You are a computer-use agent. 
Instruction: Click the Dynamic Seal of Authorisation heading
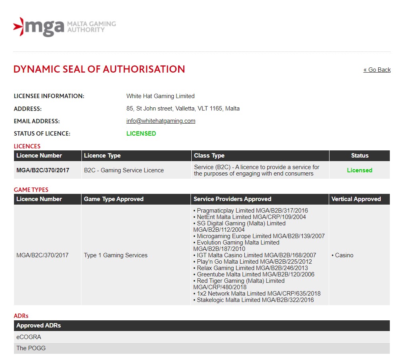point(99,69)
